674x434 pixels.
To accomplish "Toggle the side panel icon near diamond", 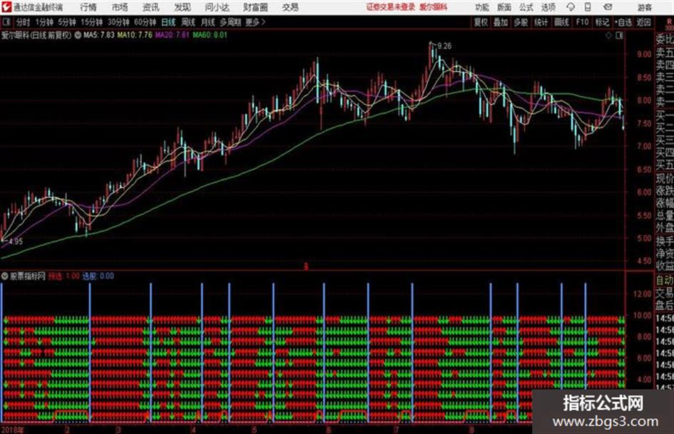I will 619,36.
